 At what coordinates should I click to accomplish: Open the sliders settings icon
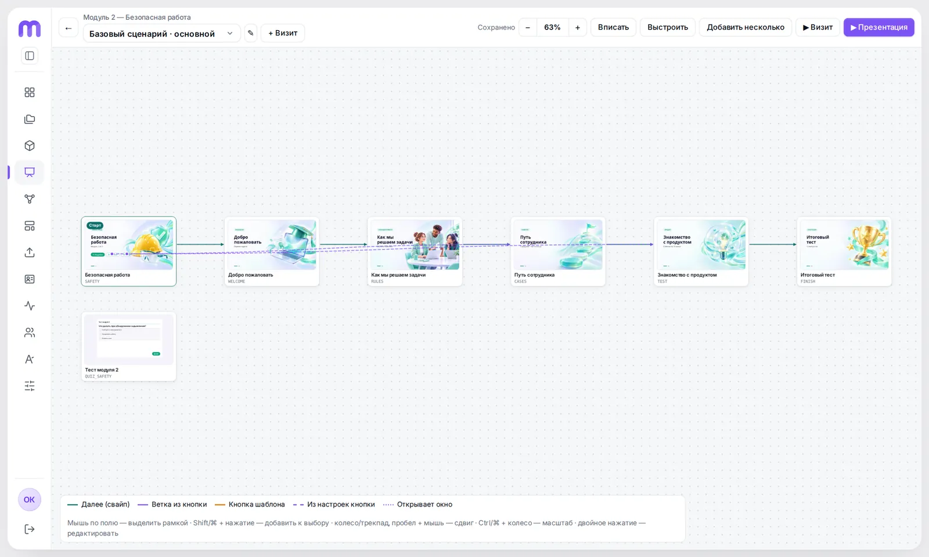pos(30,386)
